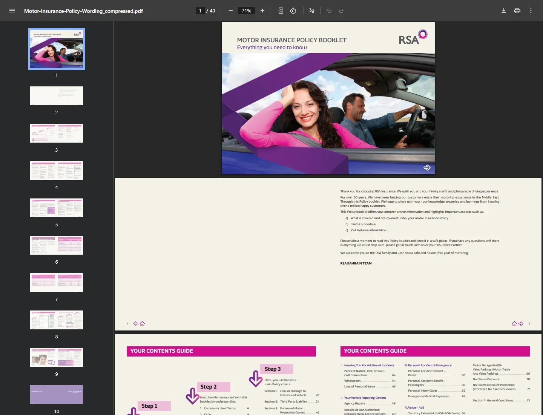Image resolution: width=543 pixels, height=415 pixels.
Task: Click the back arrow on page 2 footer
Action: click(136, 324)
